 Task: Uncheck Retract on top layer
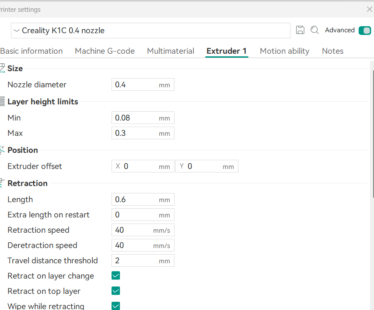pyautogui.click(x=115, y=291)
